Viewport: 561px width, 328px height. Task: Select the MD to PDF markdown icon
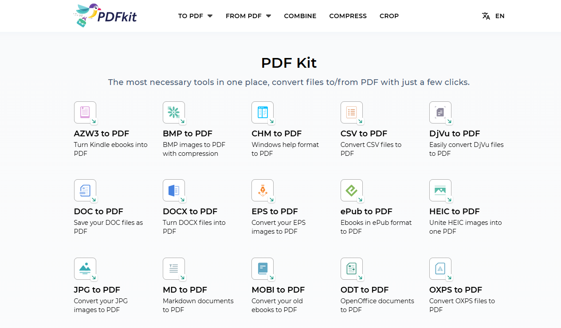174,269
